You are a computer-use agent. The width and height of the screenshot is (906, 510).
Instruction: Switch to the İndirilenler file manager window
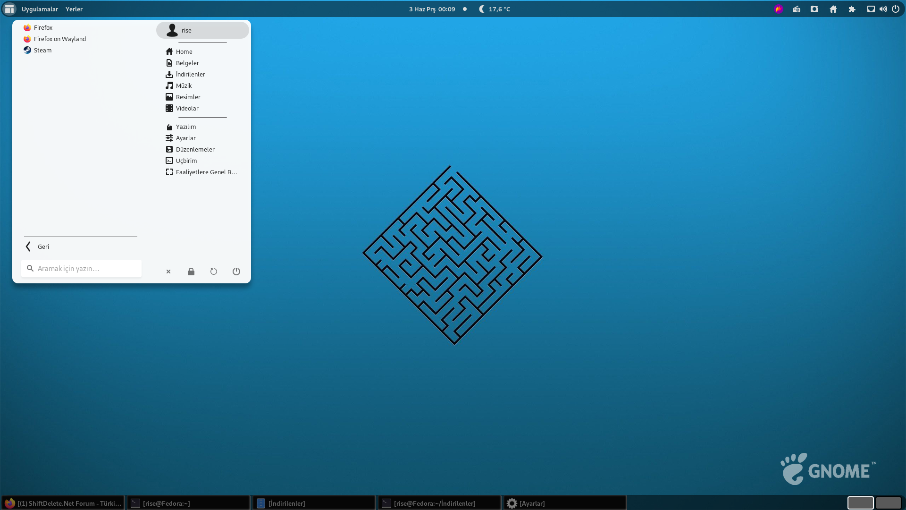click(x=314, y=503)
